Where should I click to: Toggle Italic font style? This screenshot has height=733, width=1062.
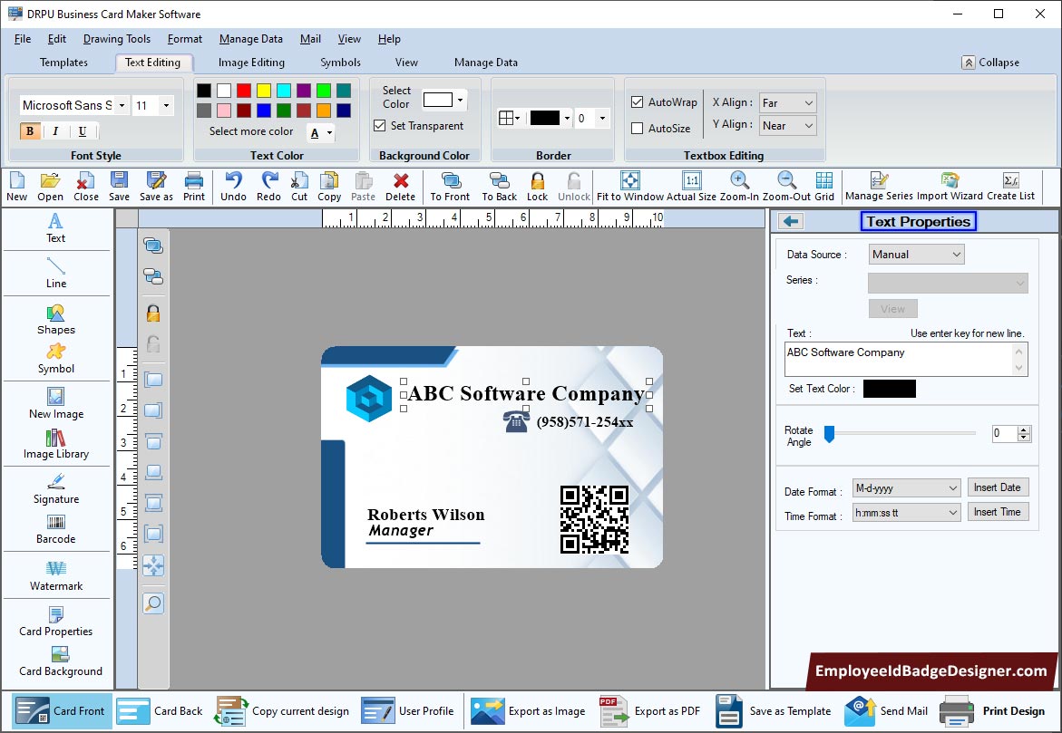tap(55, 131)
